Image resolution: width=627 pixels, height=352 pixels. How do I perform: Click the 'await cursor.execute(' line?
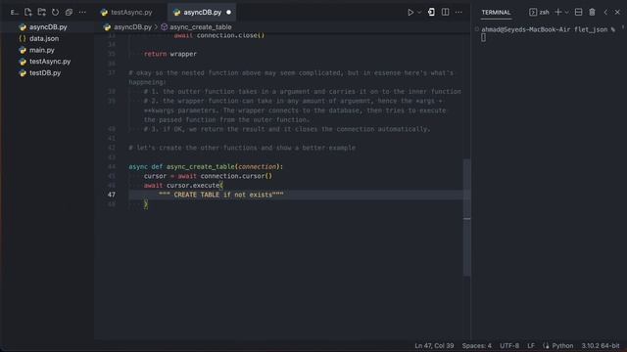point(183,186)
